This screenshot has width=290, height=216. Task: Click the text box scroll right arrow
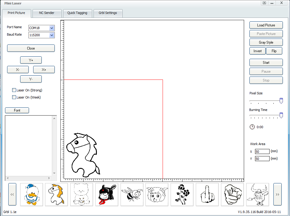pos(49,178)
